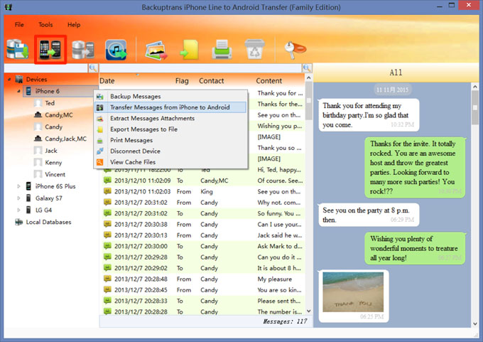483x342 pixels.
Task: Select the 2013/12/10 11:02:09 message to Candy,MC
Action: point(203,181)
